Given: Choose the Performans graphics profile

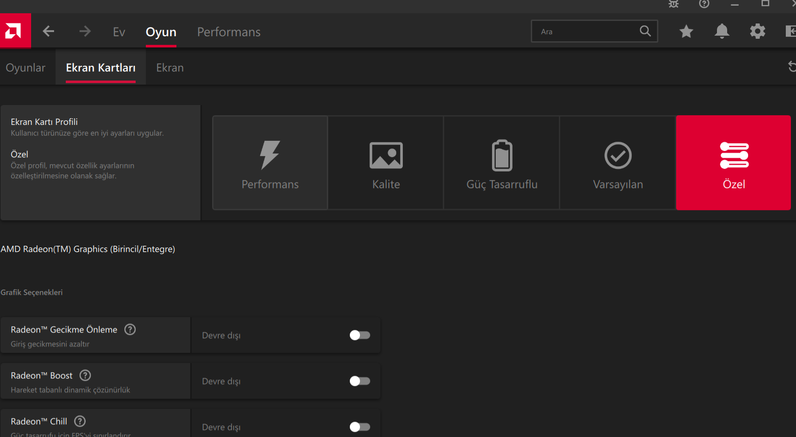Looking at the screenshot, I should coord(270,163).
